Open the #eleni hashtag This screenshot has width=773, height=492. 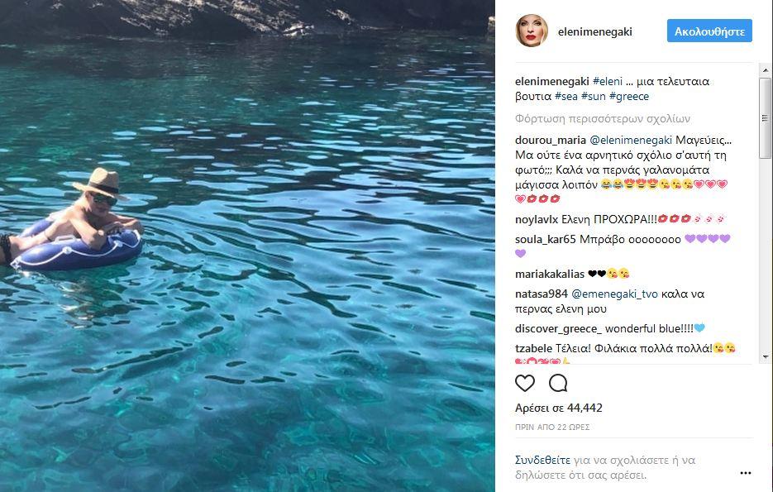[x=607, y=82]
